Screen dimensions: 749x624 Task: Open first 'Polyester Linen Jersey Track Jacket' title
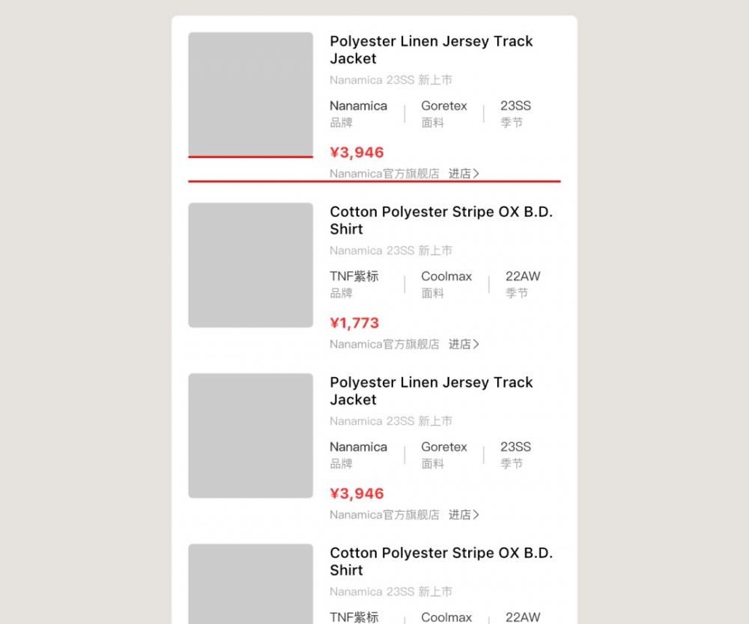click(431, 49)
